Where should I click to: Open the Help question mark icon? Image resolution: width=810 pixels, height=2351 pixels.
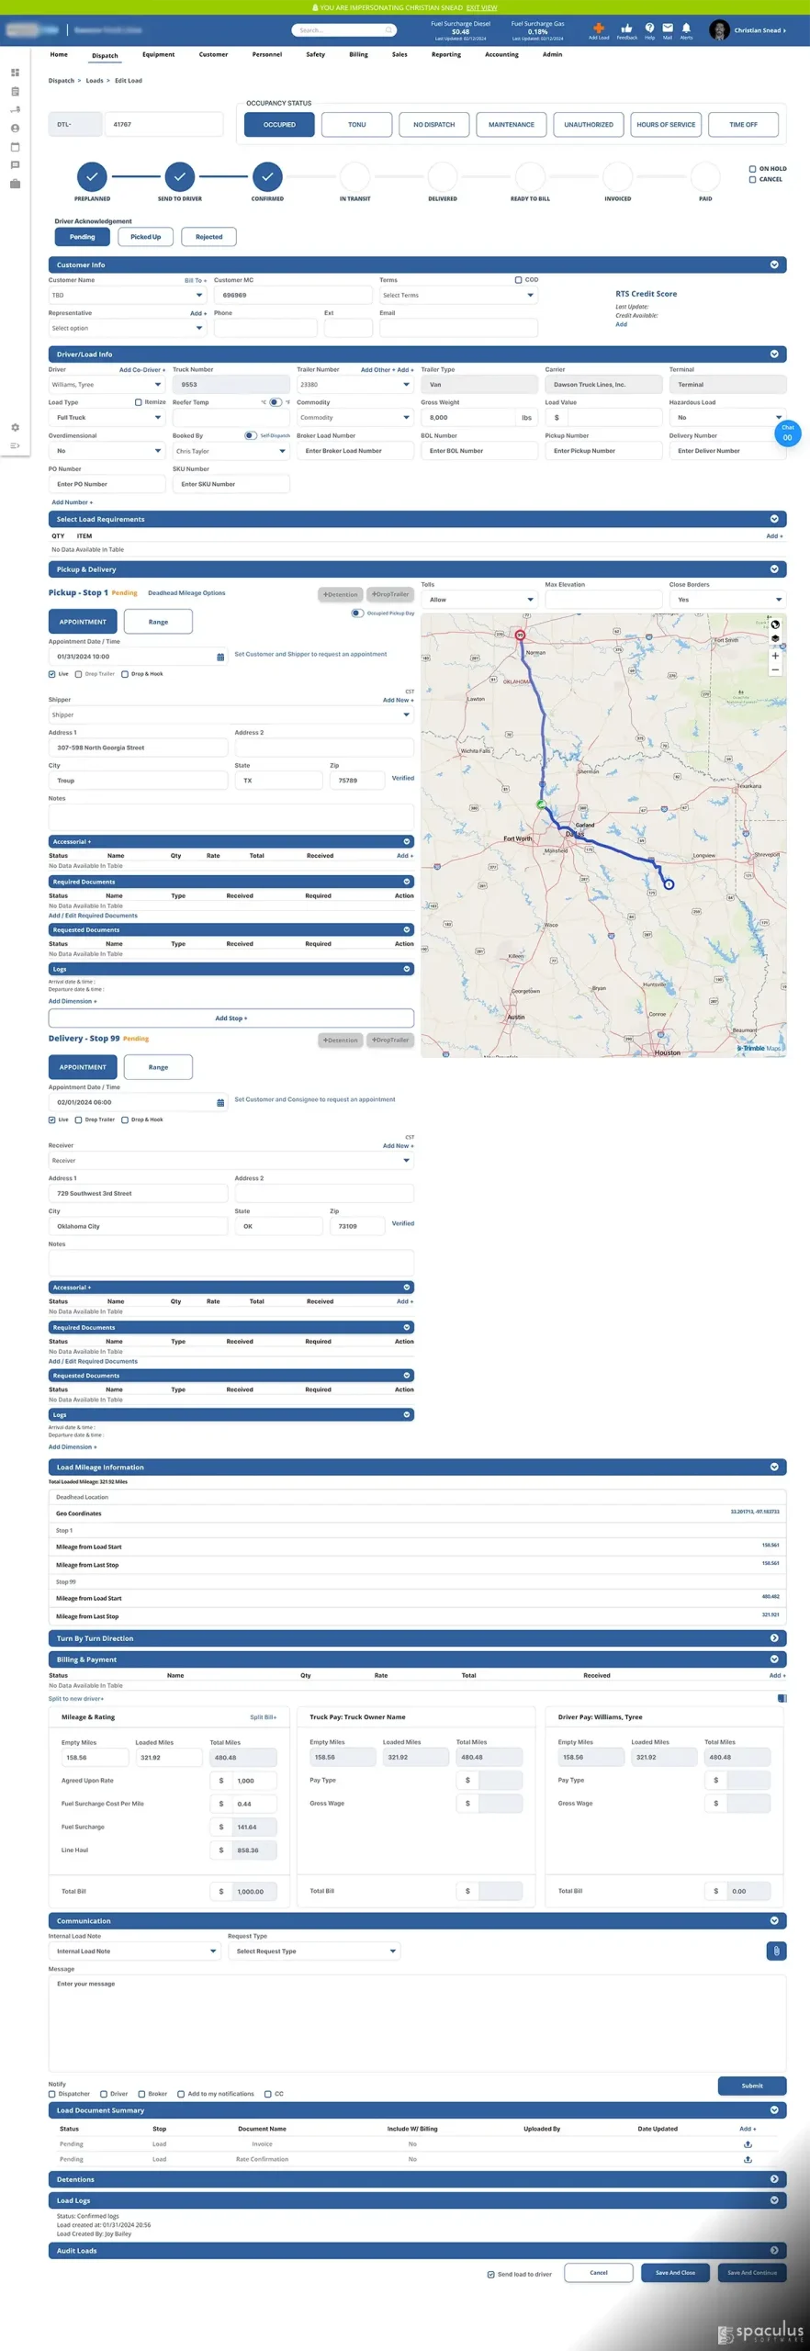(x=649, y=28)
